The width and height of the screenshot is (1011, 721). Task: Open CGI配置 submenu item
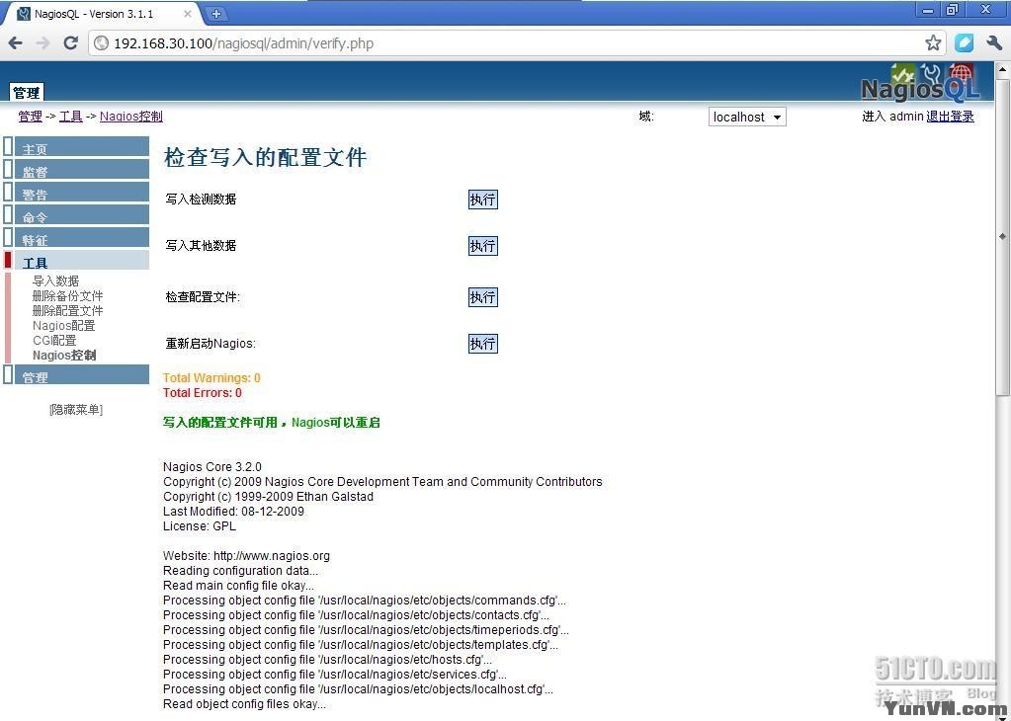point(54,340)
